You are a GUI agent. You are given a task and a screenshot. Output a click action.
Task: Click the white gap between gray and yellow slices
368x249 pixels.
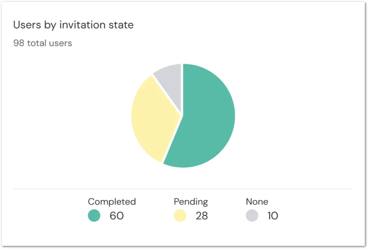pyautogui.click(x=167, y=94)
